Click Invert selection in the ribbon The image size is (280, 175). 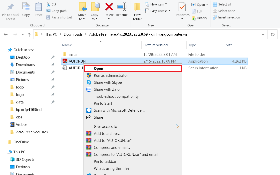(x=227, y=17)
